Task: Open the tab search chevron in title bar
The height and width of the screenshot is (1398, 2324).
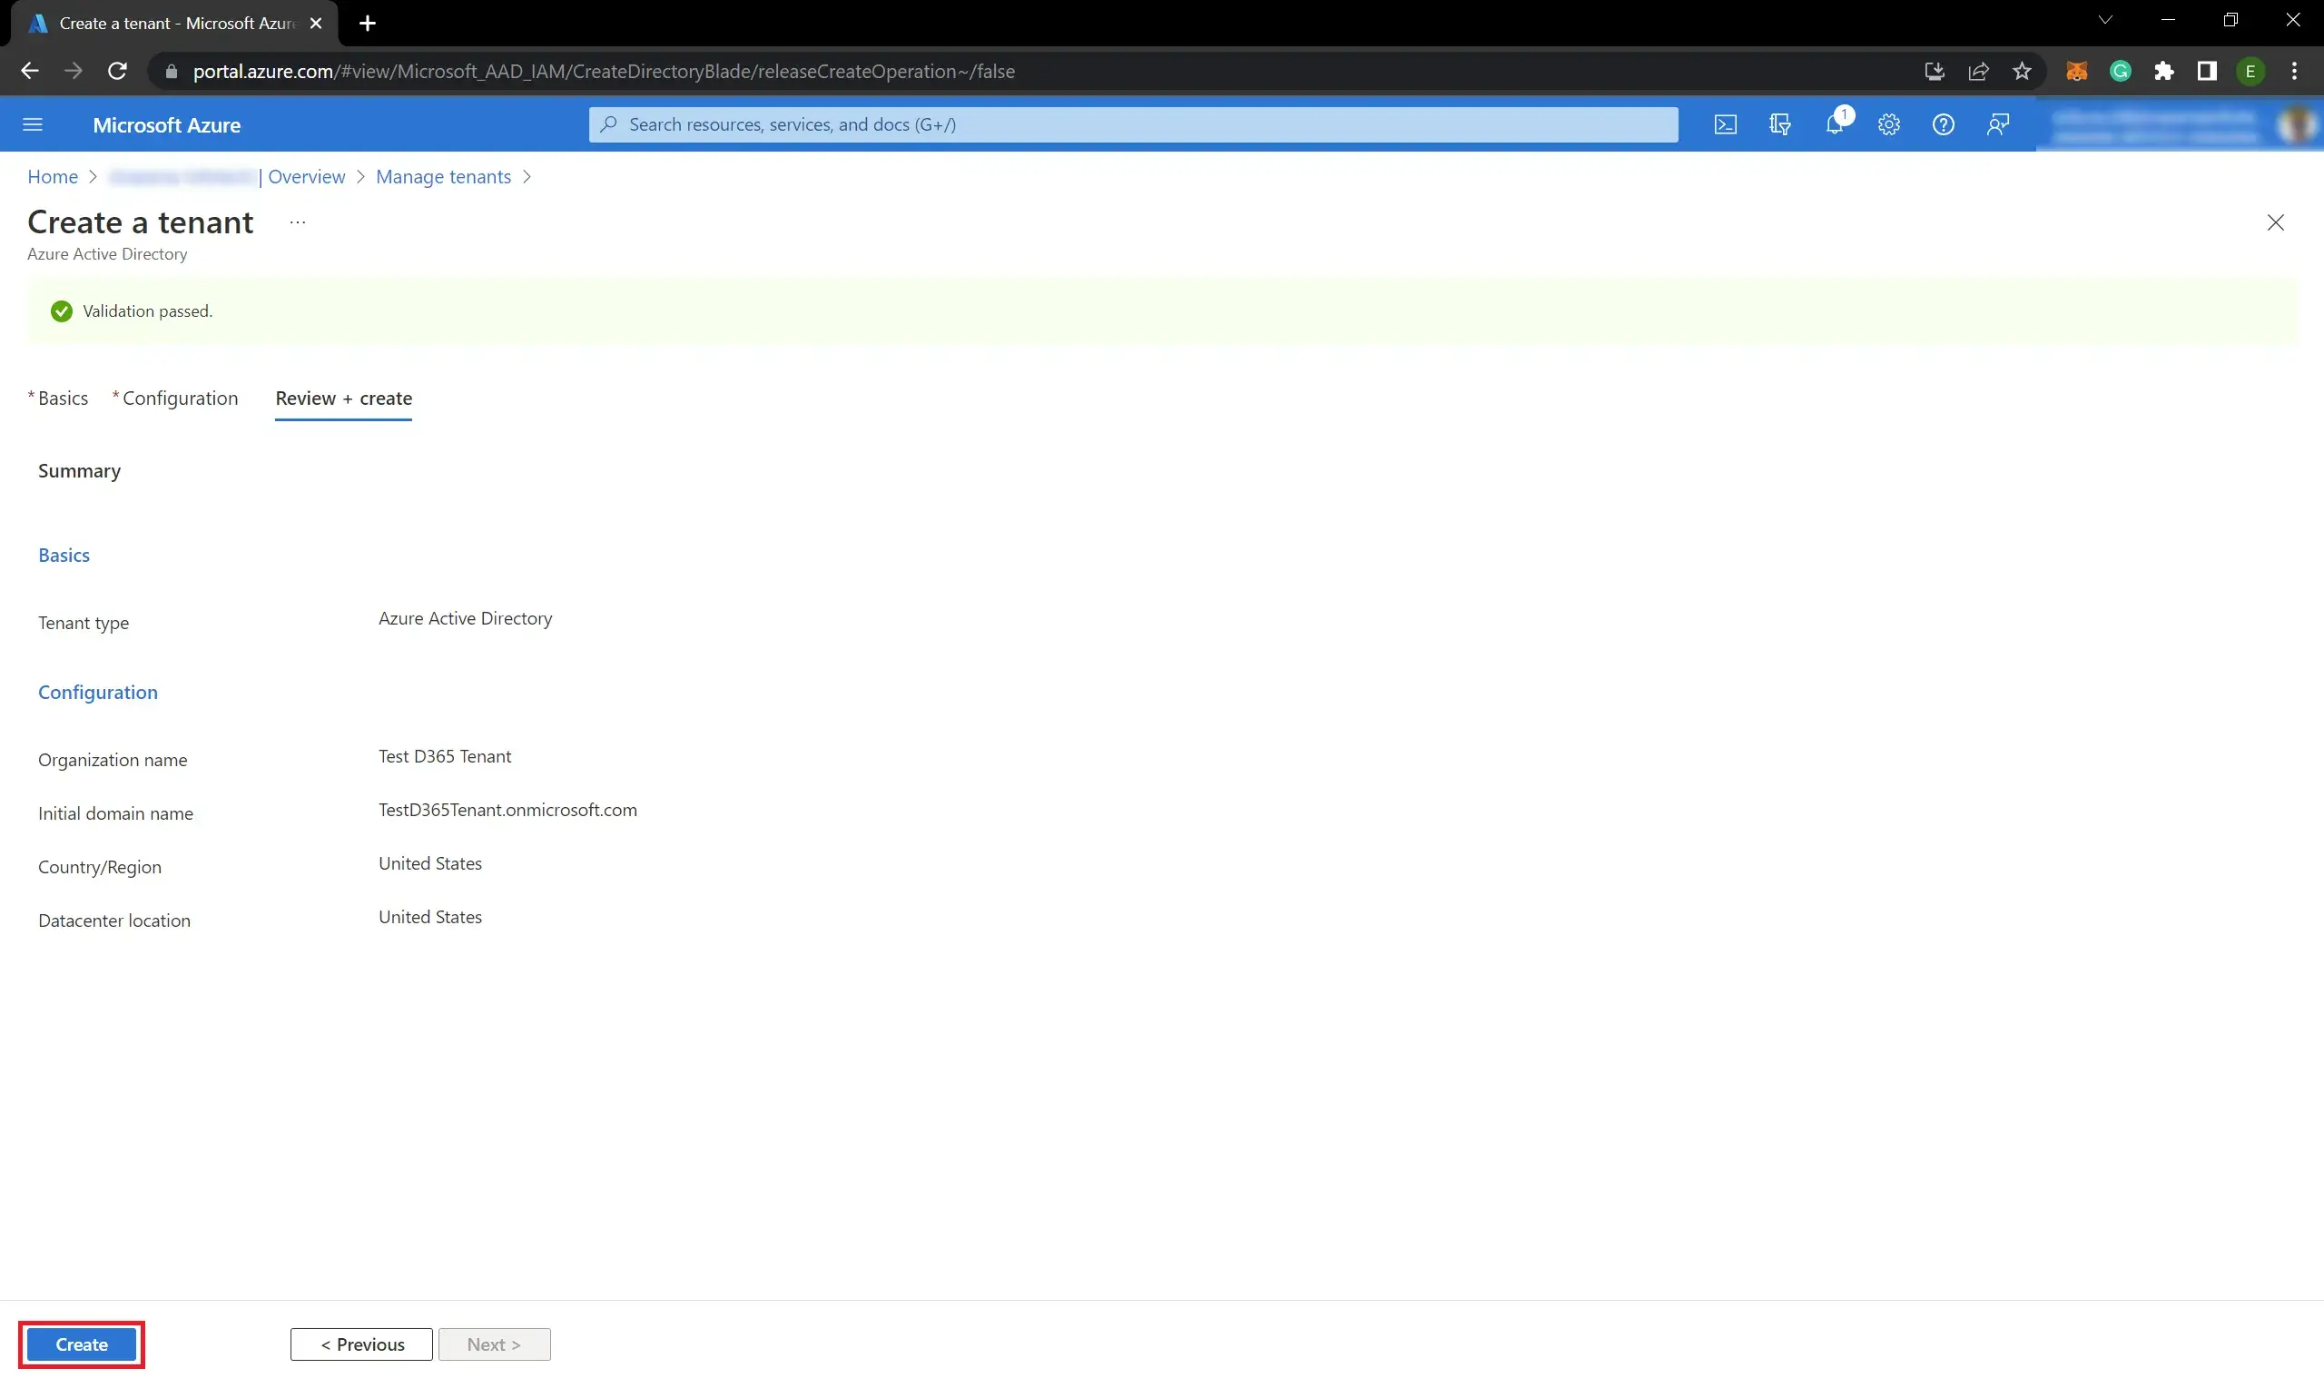Action: (x=2105, y=20)
